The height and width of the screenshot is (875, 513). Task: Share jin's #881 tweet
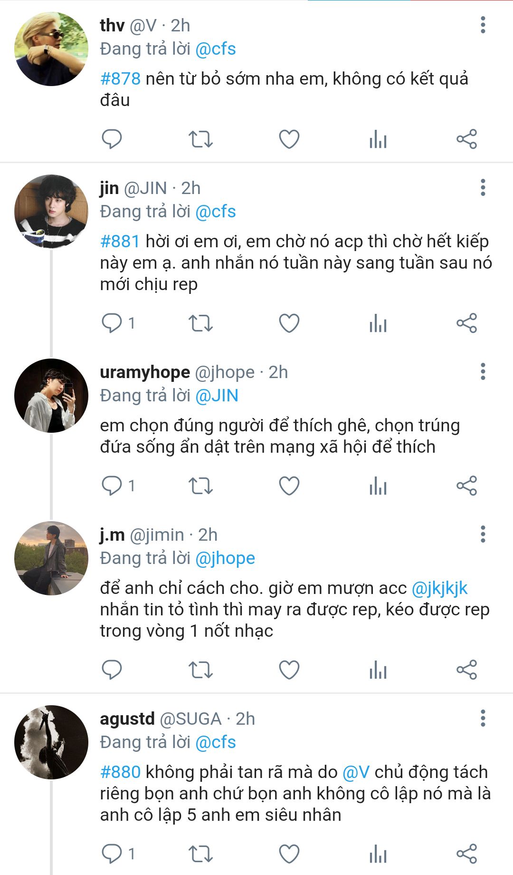(466, 323)
